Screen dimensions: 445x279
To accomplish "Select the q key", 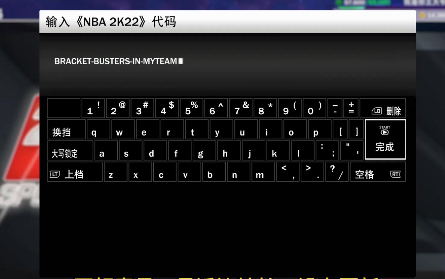I will (98, 129).
